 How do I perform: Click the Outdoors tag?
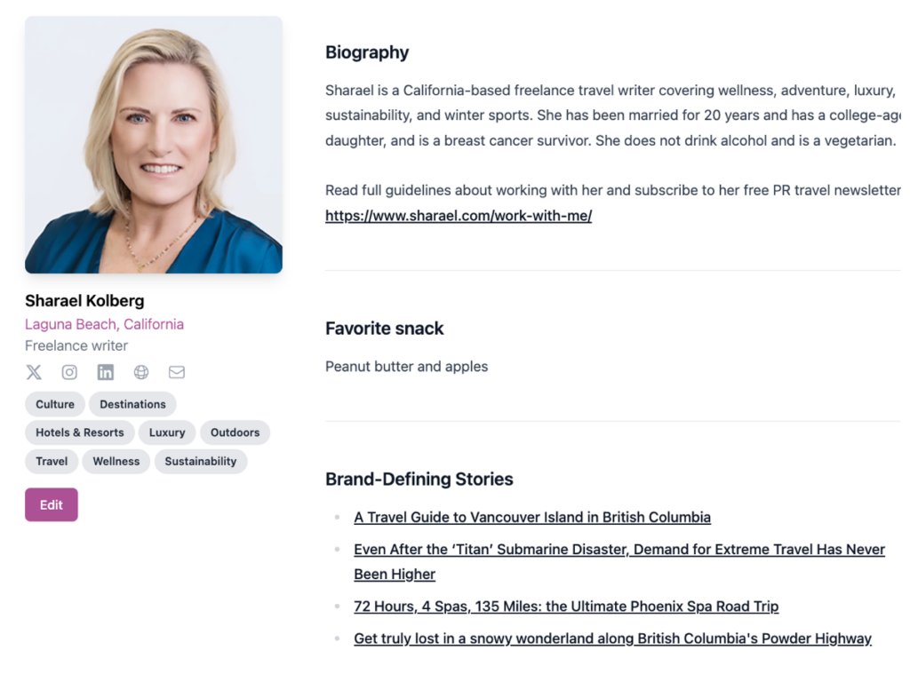point(235,432)
